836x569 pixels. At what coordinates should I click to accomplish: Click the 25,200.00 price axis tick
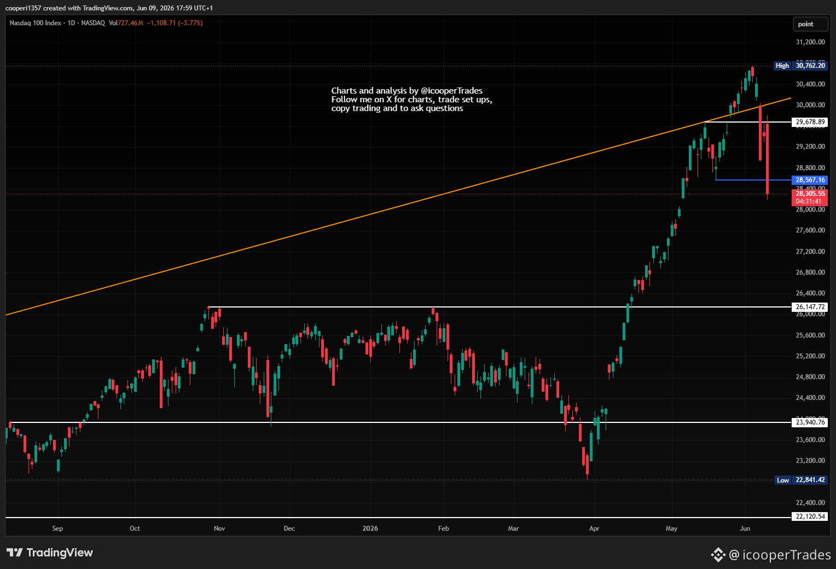(x=810, y=356)
